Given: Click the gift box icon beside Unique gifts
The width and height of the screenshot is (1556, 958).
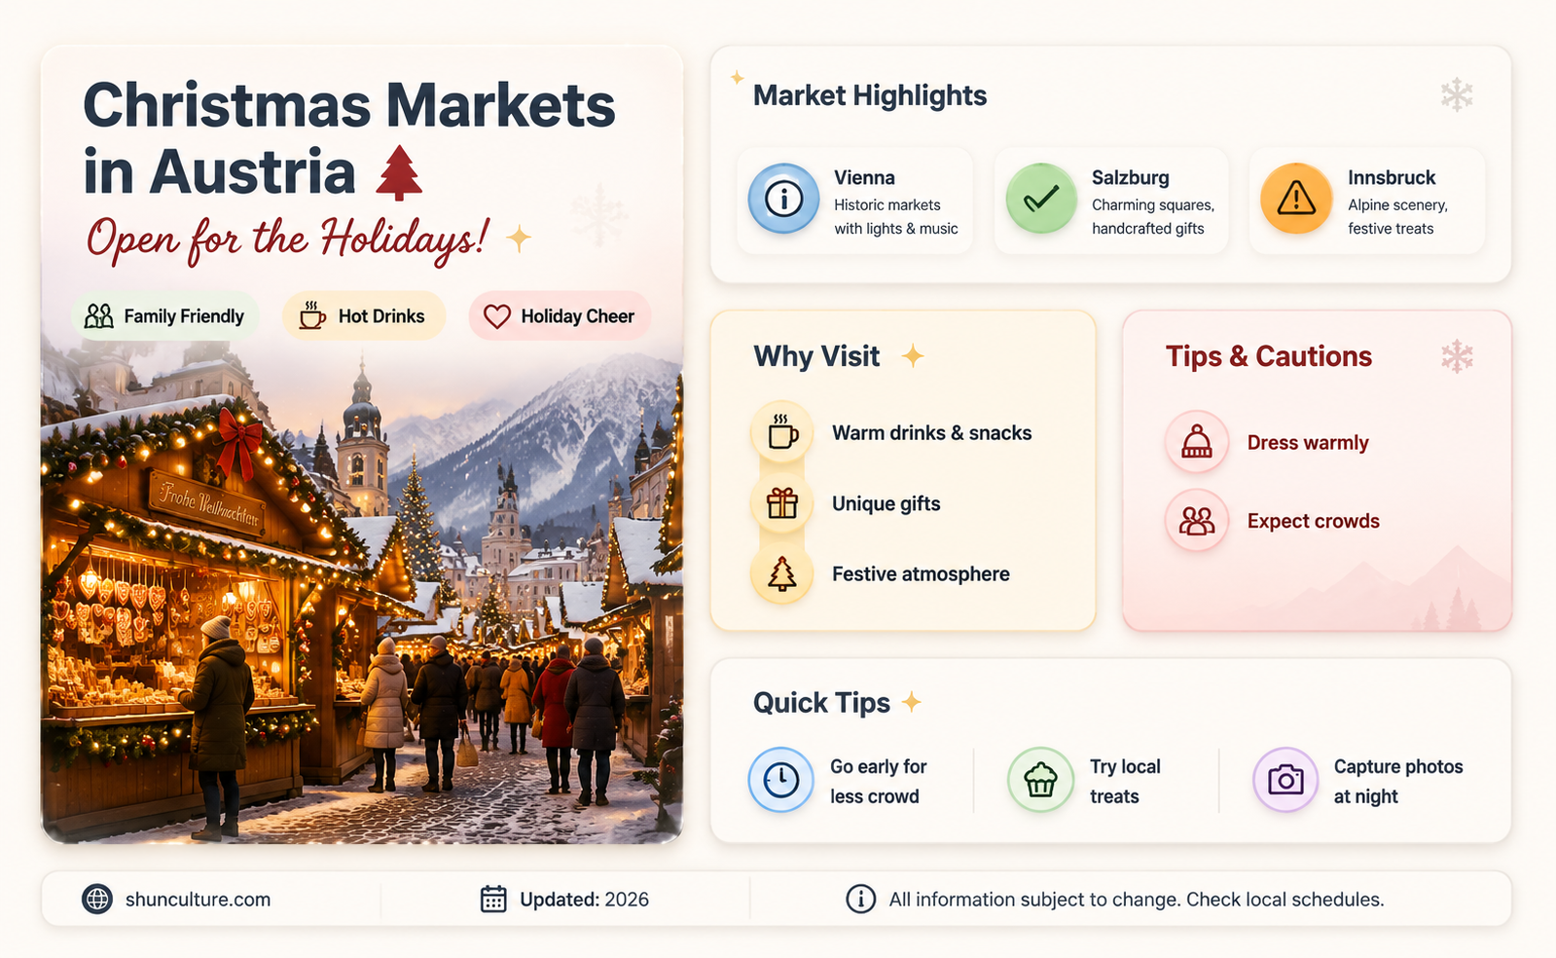Looking at the screenshot, I should [x=782, y=503].
